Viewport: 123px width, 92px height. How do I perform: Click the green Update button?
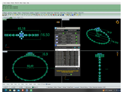63,33
